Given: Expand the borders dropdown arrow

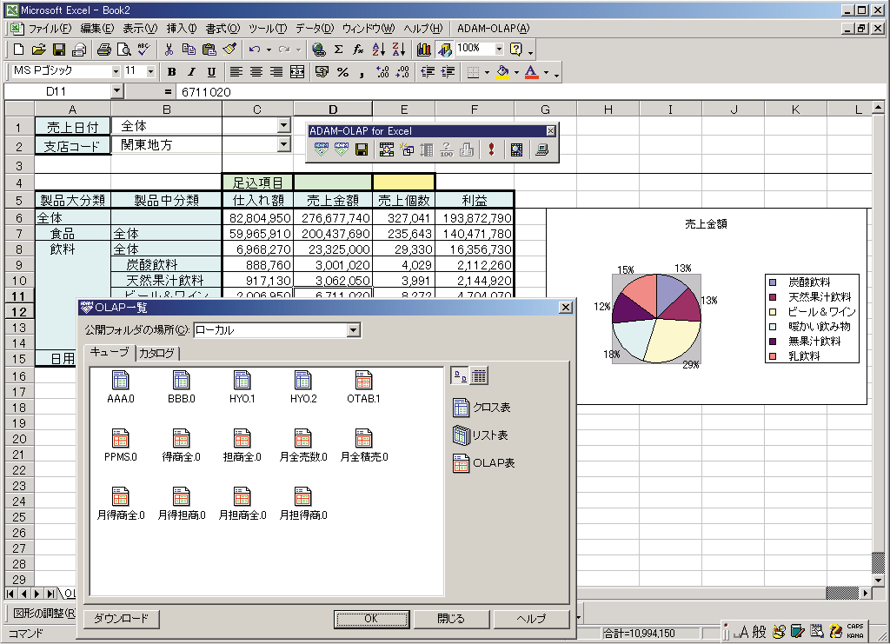Looking at the screenshot, I should pos(487,72).
